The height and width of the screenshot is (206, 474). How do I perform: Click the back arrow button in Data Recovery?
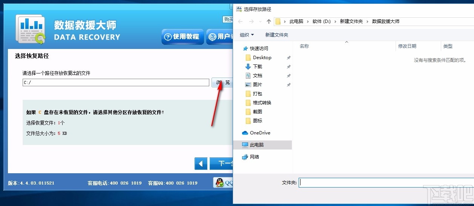click(201, 163)
